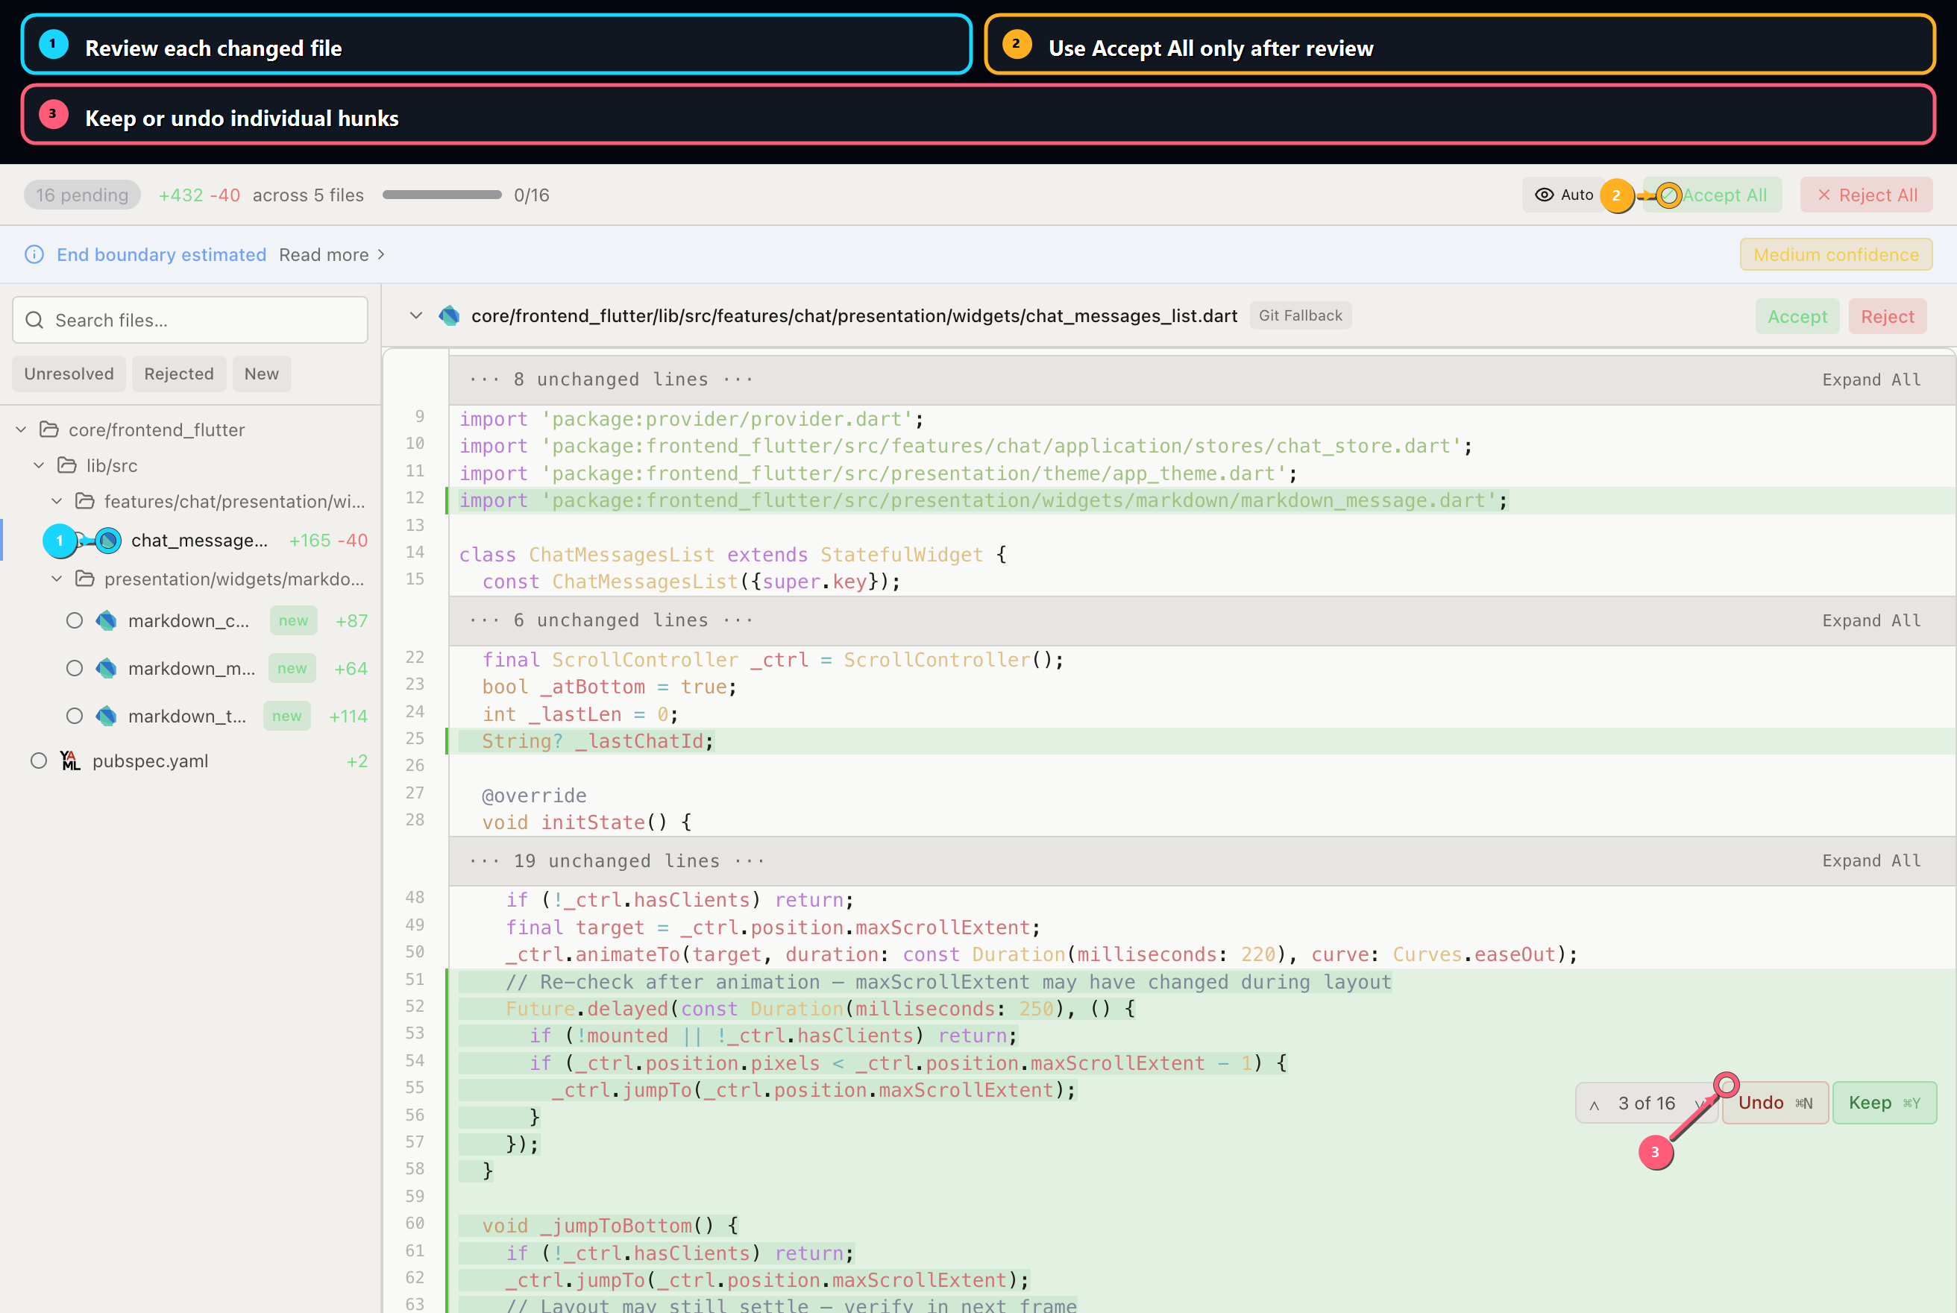
Task: Click line number 25 in gutter
Action: [x=415, y=739]
